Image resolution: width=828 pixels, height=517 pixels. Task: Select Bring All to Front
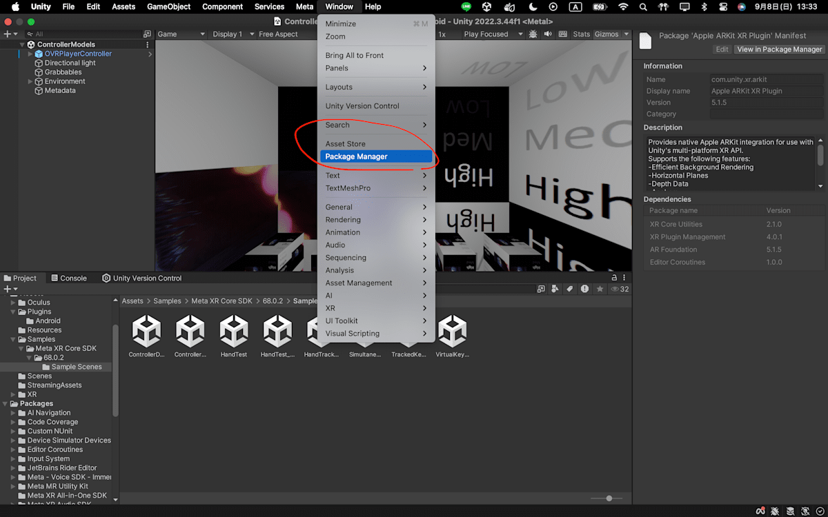(x=376, y=56)
